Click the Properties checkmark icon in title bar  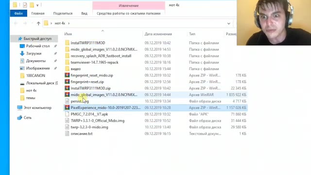click(x=25, y=5)
